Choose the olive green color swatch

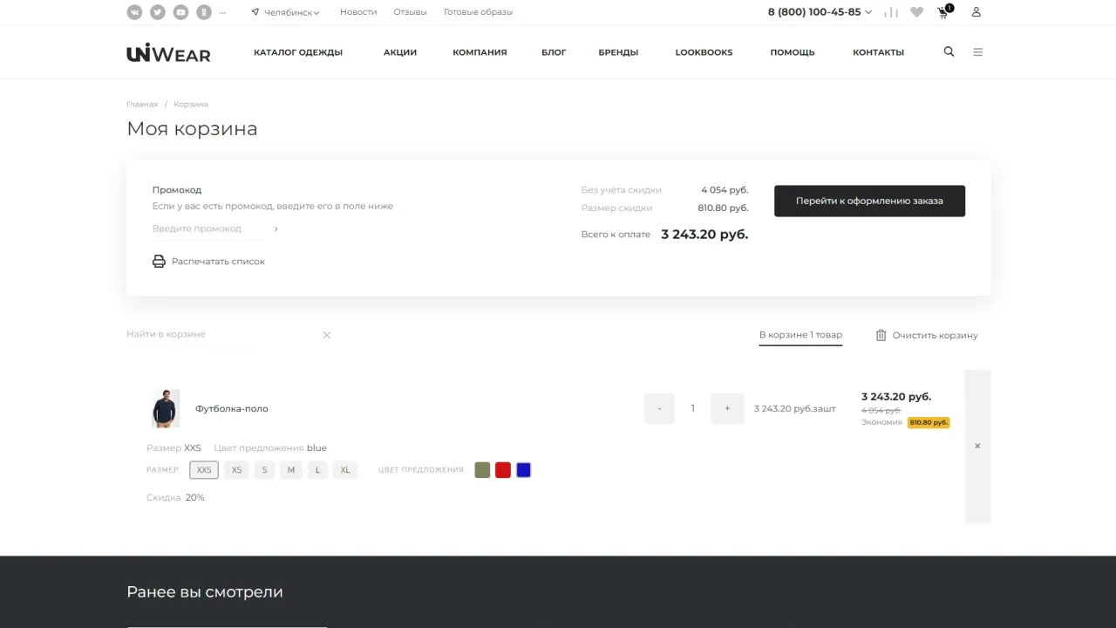click(x=482, y=470)
